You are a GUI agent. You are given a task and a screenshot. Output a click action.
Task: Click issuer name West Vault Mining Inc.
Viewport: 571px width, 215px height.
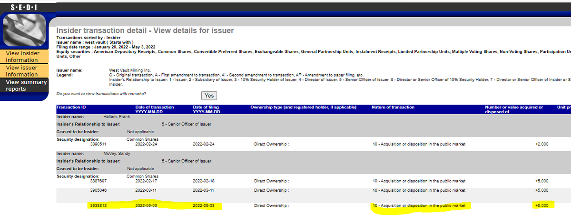tap(130, 70)
